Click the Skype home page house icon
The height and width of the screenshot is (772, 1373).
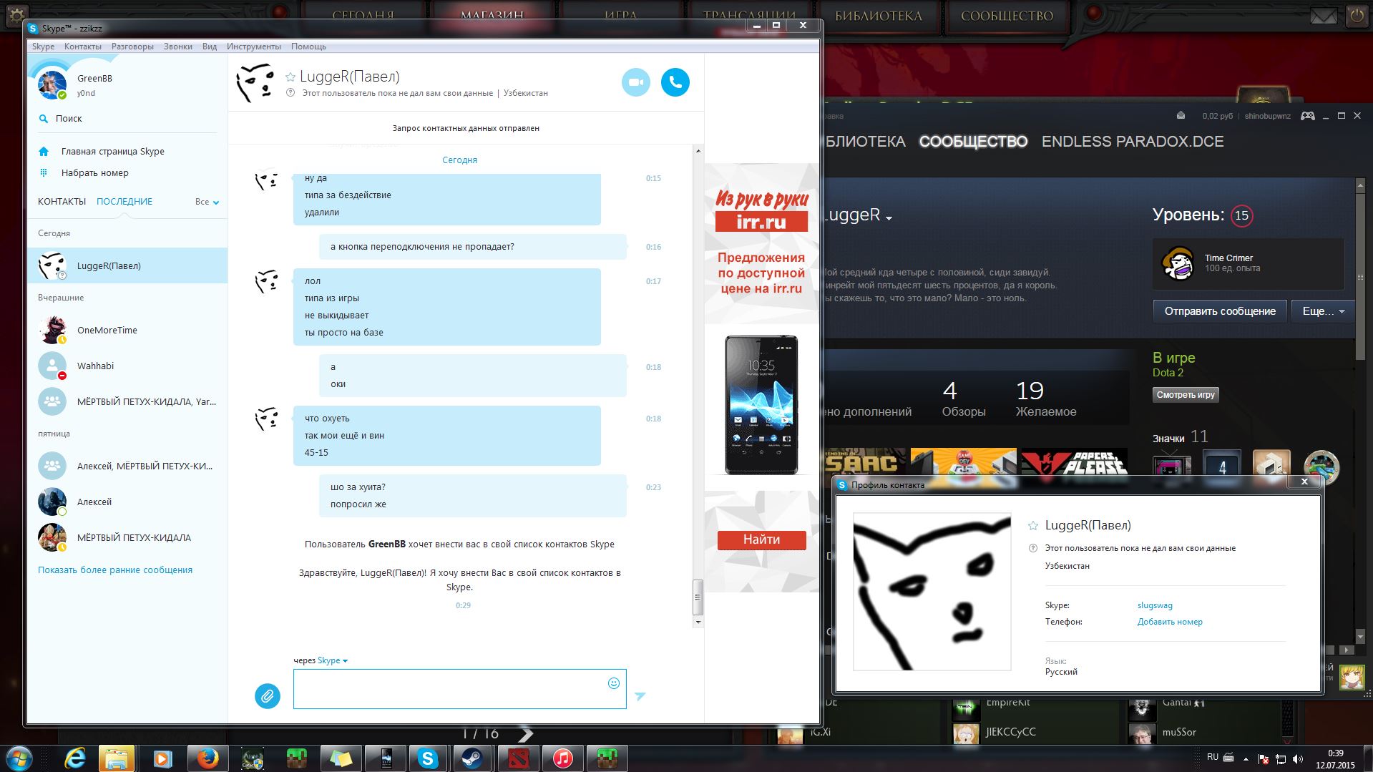pyautogui.click(x=44, y=152)
